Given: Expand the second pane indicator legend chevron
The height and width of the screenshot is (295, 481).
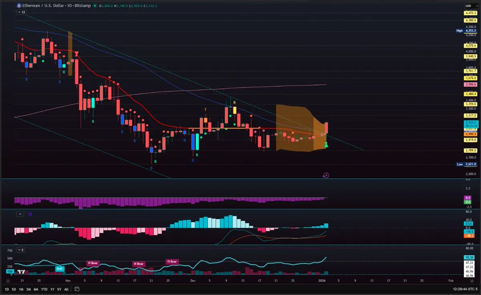Looking at the screenshot, I should tap(20, 214).
